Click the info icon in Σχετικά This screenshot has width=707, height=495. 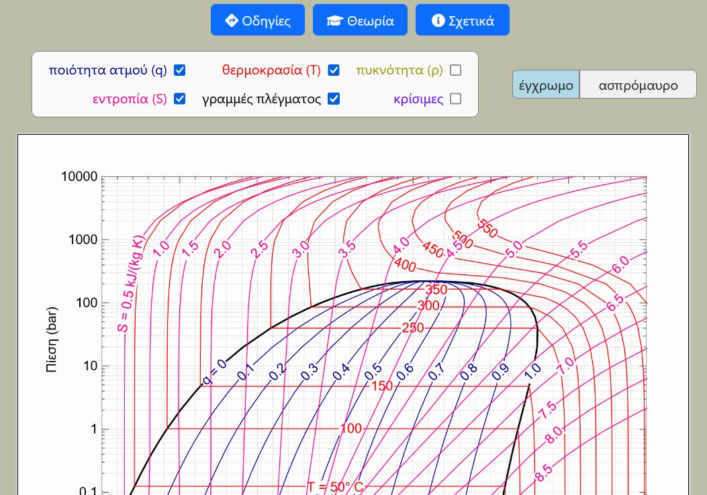438,21
